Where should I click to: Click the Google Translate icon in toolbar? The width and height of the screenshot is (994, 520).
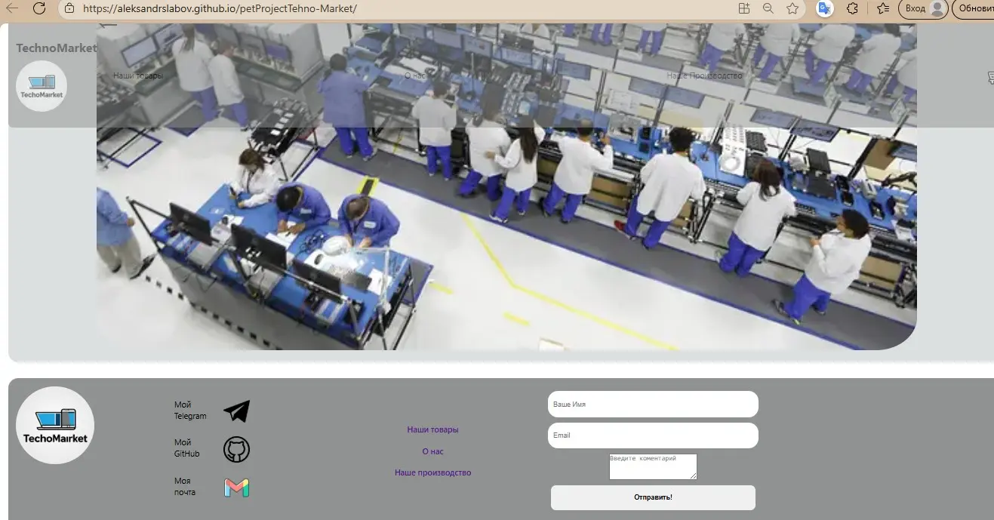click(x=824, y=8)
